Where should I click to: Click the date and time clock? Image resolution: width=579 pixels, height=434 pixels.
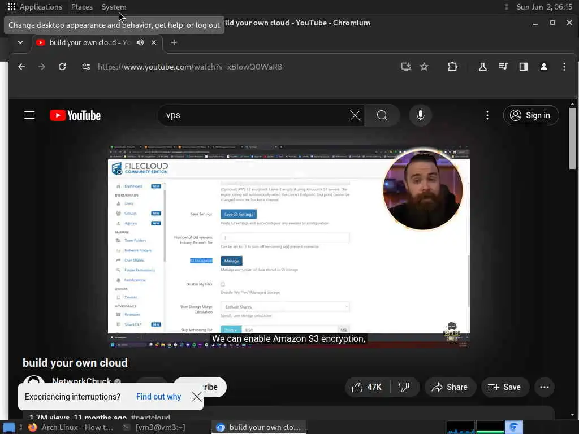[544, 7]
